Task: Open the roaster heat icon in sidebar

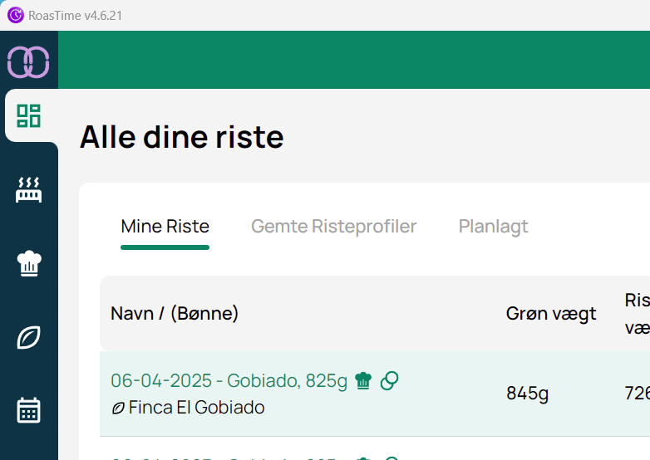Action: [29, 189]
